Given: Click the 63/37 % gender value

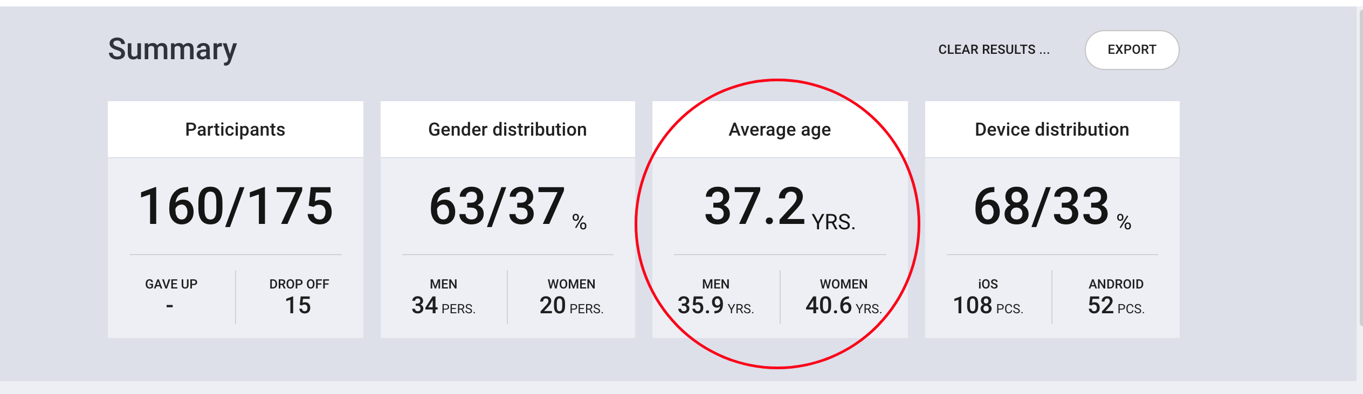Looking at the screenshot, I should tap(508, 207).
